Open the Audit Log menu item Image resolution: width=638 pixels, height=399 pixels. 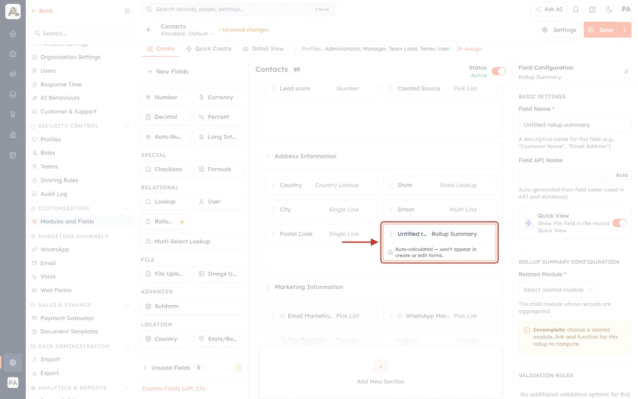point(54,194)
